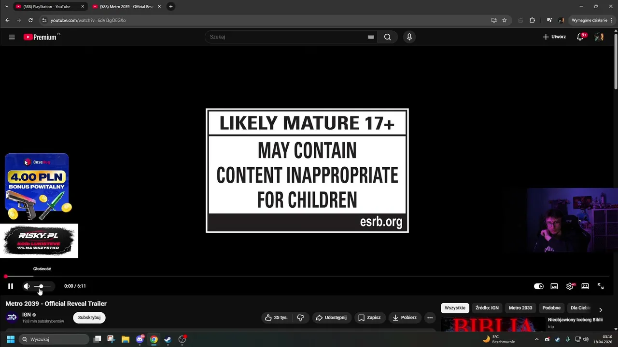This screenshot has width=618, height=347.
Task: Select the Podobne filter chip
Action: pos(551,308)
